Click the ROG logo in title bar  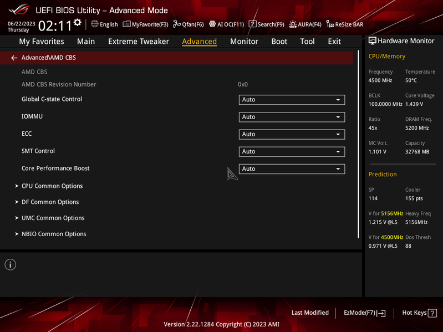(x=19, y=9)
